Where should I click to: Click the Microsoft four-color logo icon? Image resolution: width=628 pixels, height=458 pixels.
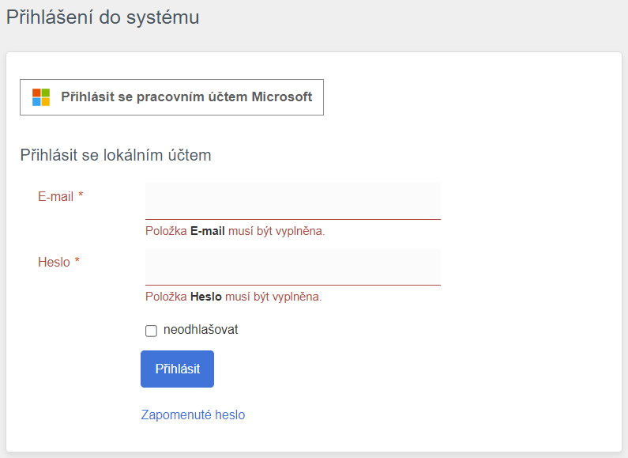point(41,97)
